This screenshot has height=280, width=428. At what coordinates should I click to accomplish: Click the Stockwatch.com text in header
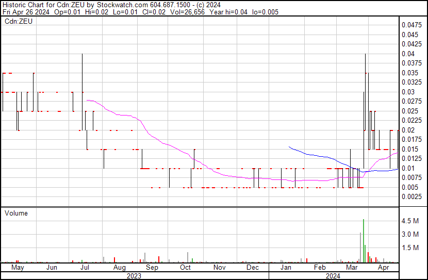tap(123, 5)
